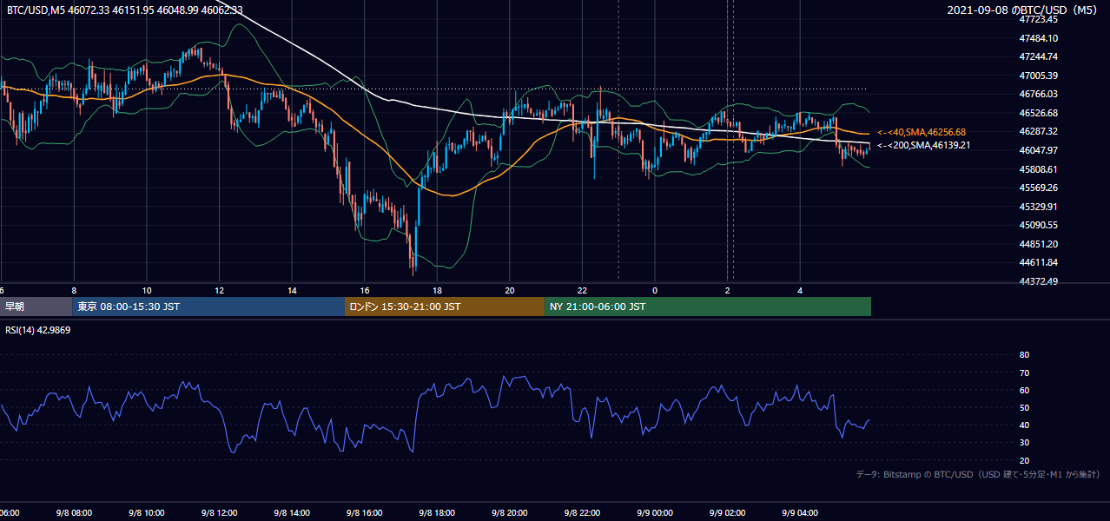Click price axis value 47244.74
Image resolution: width=1110 pixels, height=521 pixels.
[1039, 56]
